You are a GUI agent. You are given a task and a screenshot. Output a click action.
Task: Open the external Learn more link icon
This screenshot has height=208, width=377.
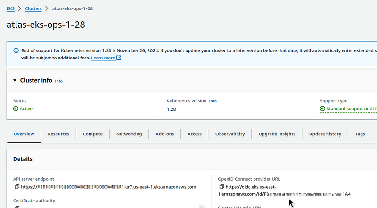click(119, 58)
